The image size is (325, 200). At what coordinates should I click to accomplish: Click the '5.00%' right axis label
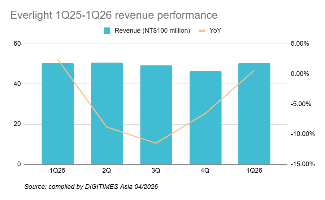[x=300, y=44]
